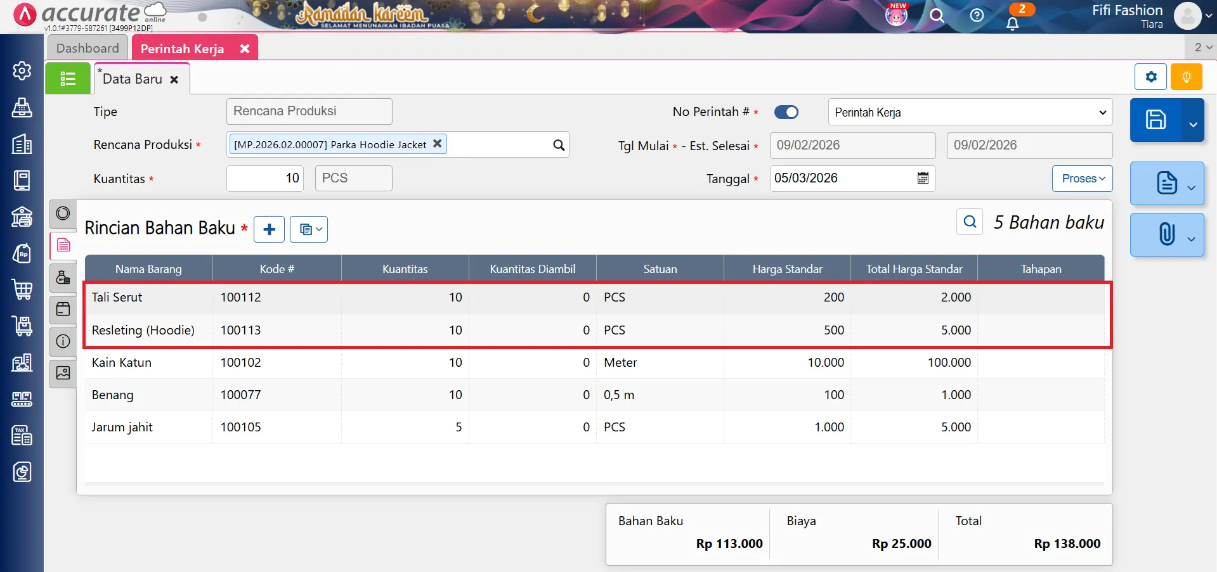The width and height of the screenshot is (1217, 572).
Task: Click the notification bell icon
Action: click(x=1012, y=23)
